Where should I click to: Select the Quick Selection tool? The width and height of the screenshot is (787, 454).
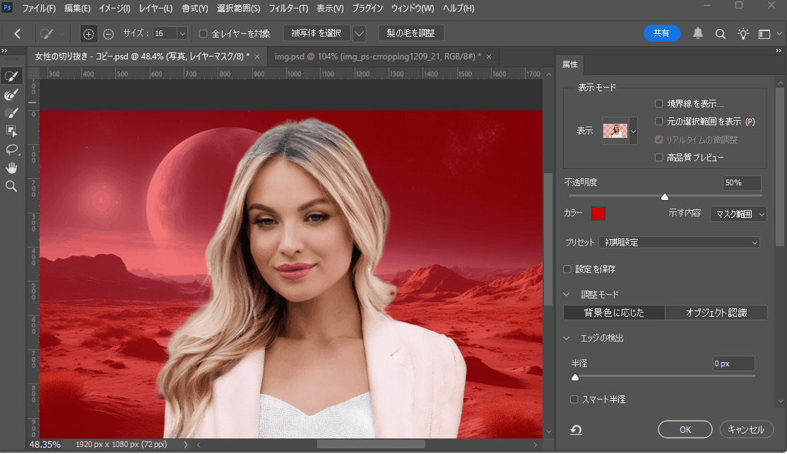coord(11,76)
